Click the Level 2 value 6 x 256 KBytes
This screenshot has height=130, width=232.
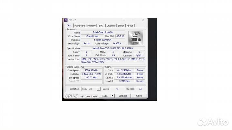pyautogui.click(x=124, y=78)
